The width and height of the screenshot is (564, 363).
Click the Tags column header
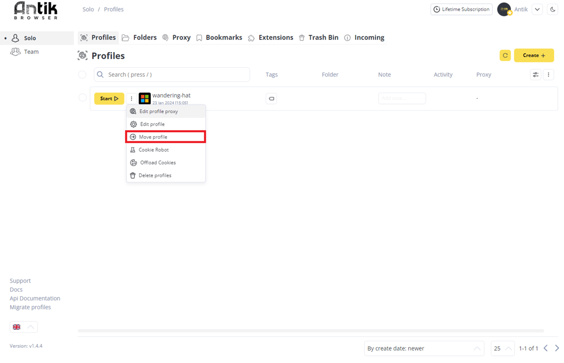(272, 75)
